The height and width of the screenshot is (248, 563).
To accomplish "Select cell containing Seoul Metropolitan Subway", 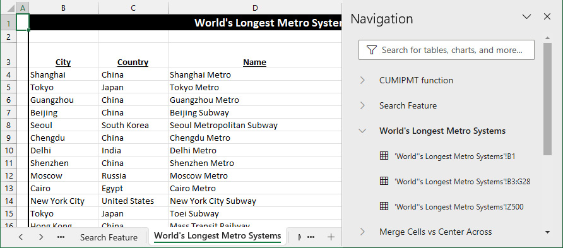I will 255,125.
